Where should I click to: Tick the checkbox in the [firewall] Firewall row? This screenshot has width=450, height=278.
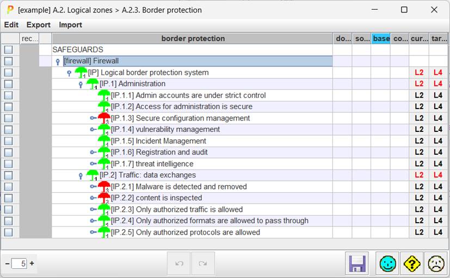9,61
